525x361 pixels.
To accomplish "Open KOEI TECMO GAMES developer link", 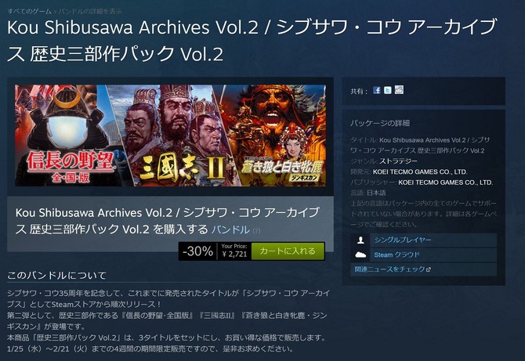I will pos(420,171).
